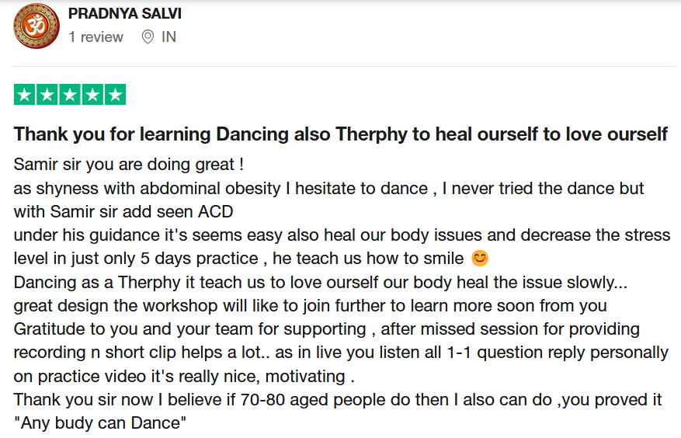Click the third green rating star
The image size is (681, 438).
pos(70,95)
